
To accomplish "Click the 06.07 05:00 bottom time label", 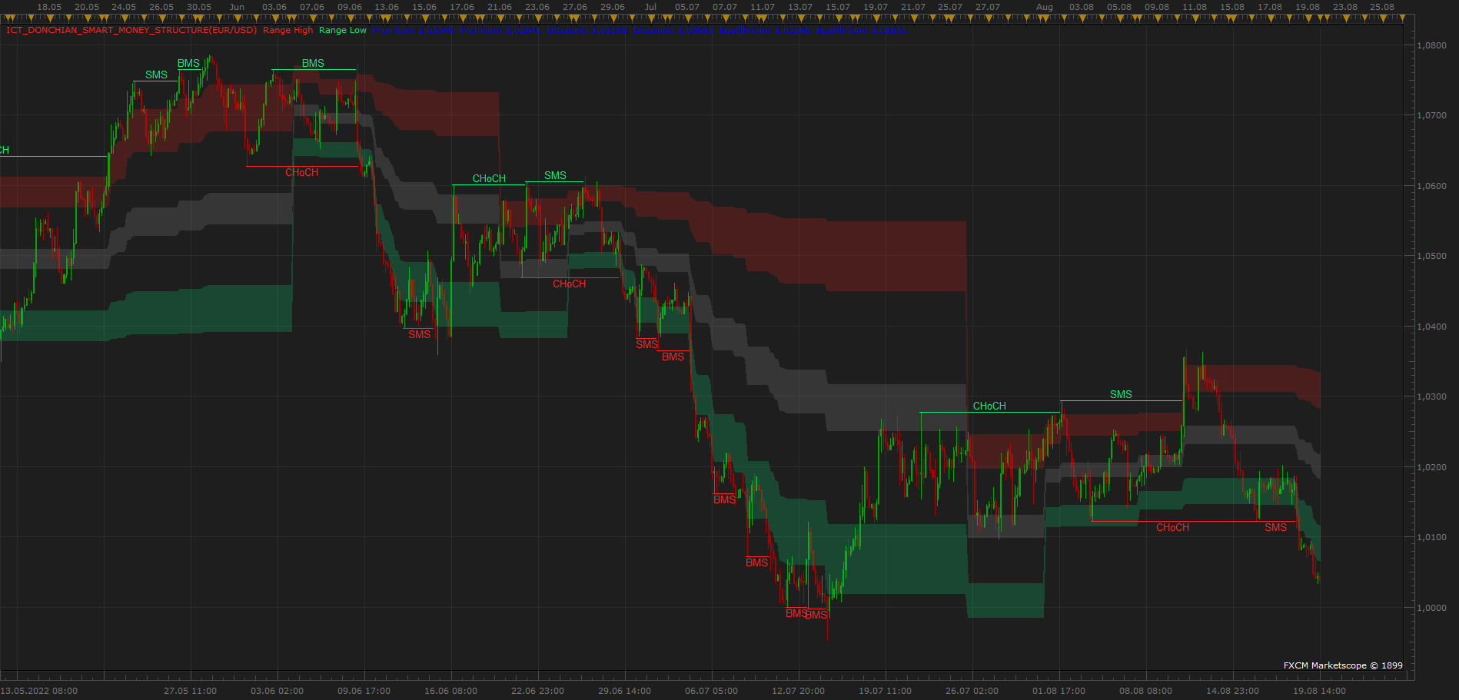I will tap(711, 691).
